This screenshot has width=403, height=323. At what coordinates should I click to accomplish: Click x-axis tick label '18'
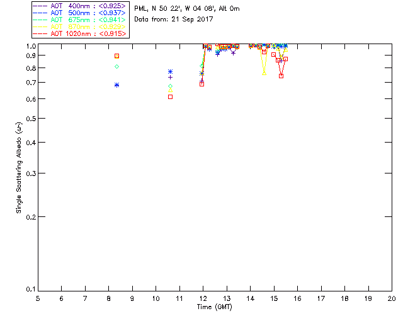[344, 298]
